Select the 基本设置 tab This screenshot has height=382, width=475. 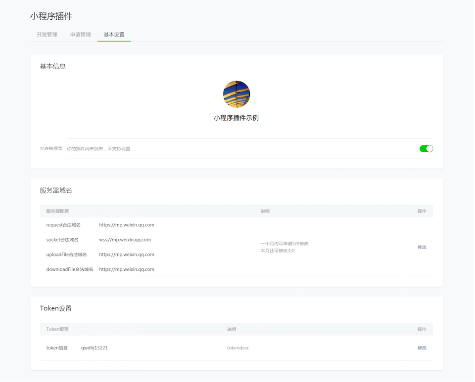pyautogui.click(x=114, y=35)
